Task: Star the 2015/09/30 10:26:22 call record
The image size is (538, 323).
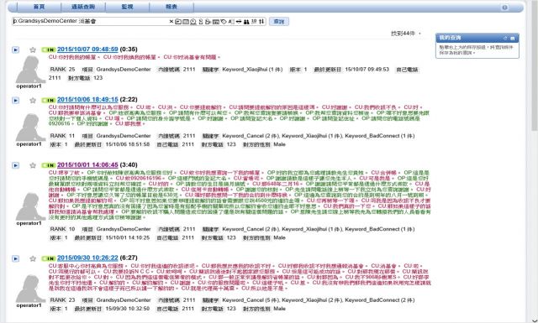Action: point(33,258)
